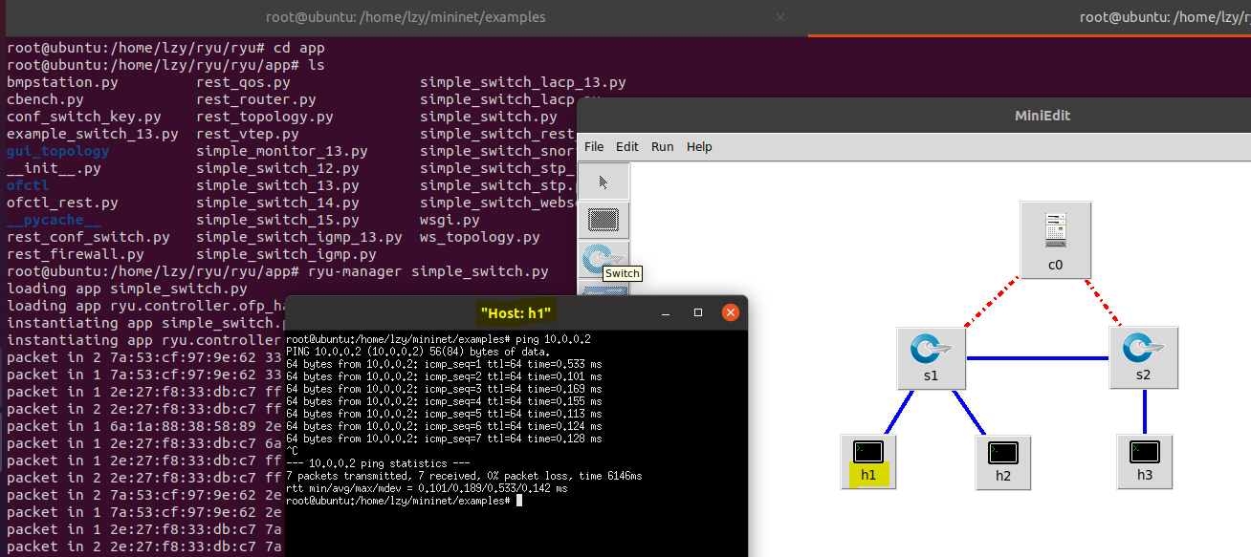Click the wsgi.py file name
The image size is (1251, 557).
[450, 220]
